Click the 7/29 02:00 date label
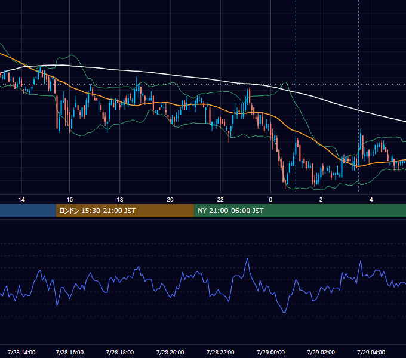 pos(321,352)
